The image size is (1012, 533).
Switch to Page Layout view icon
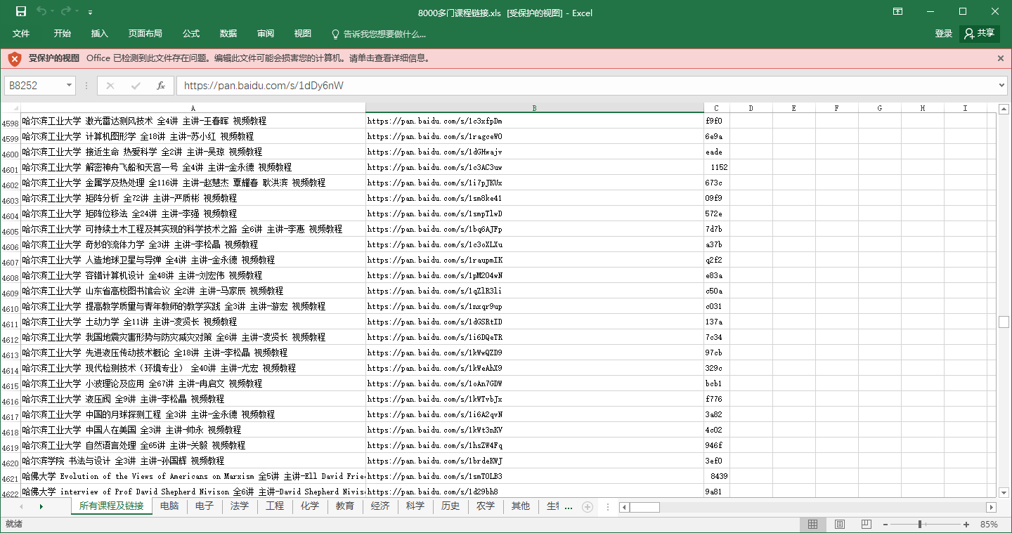pyautogui.click(x=839, y=525)
